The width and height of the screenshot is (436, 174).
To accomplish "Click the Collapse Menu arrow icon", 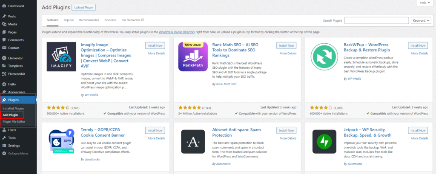I will (x=4, y=154).
